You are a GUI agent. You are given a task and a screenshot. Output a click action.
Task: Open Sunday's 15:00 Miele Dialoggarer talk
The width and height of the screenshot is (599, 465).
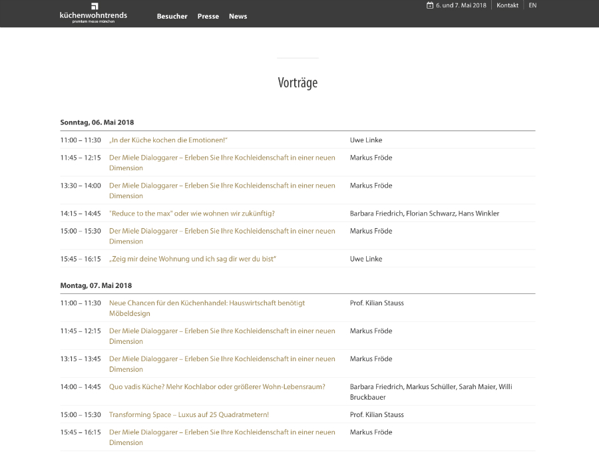click(222, 236)
